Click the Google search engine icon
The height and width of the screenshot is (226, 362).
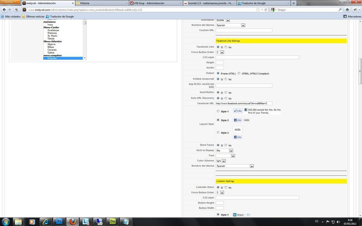(x=273, y=10)
